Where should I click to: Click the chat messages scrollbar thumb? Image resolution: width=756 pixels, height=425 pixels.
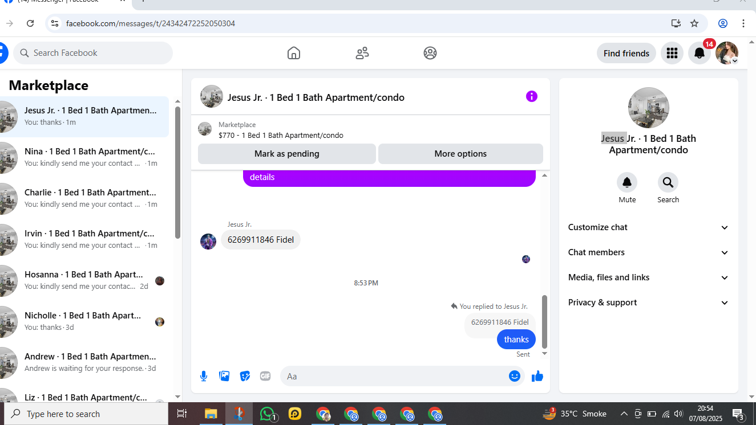coord(544,322)
